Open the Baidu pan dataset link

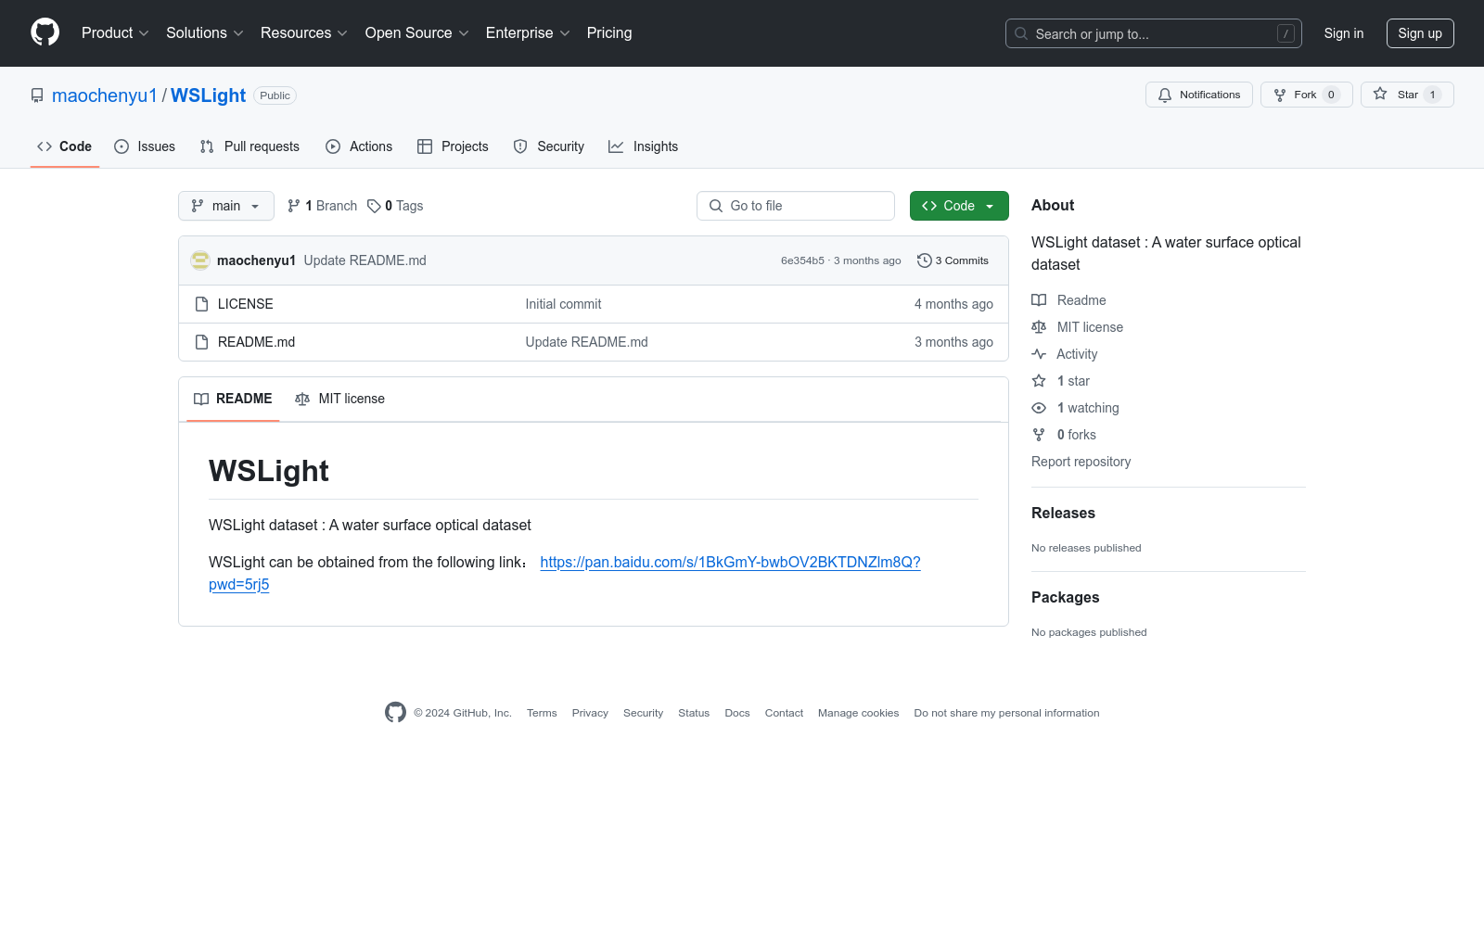click(730, 562)
